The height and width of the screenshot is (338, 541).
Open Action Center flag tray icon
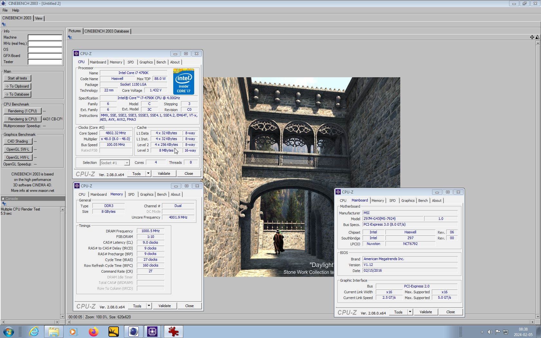pyautogui.click(x=498, y=332)
